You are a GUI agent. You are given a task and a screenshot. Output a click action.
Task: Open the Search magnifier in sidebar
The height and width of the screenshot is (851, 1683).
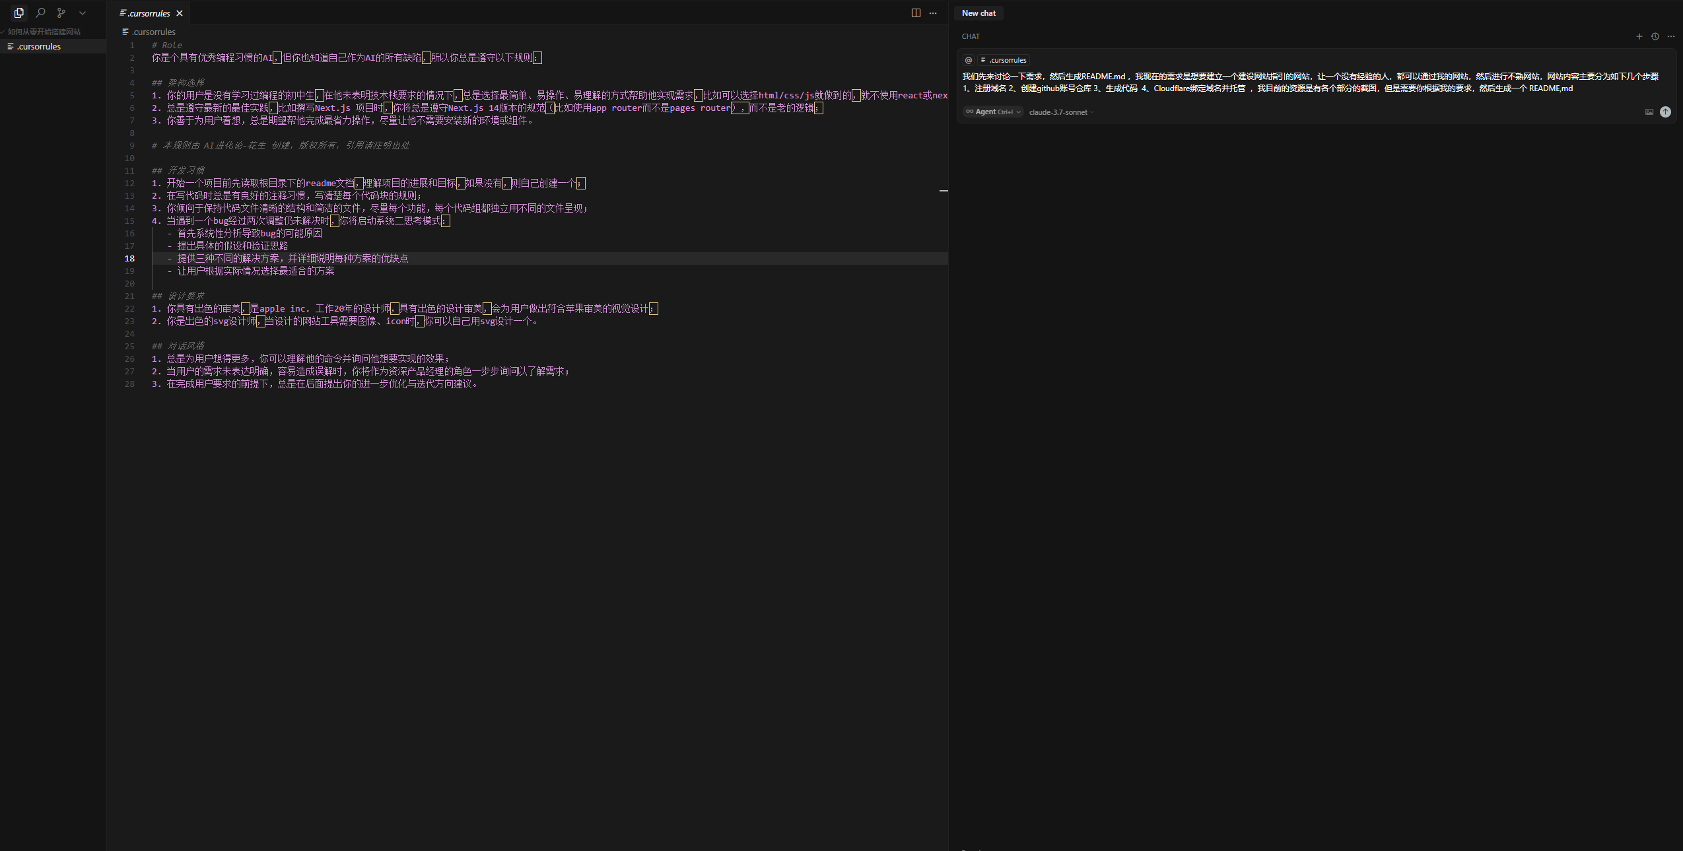pyautogui.click(x=40, y=13)
